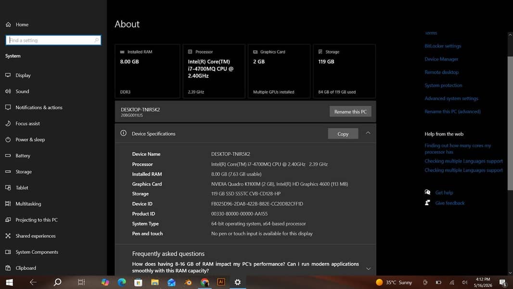The image size is (513, 289).
Task: Open Finding out how many cores link
Action: 458,148
